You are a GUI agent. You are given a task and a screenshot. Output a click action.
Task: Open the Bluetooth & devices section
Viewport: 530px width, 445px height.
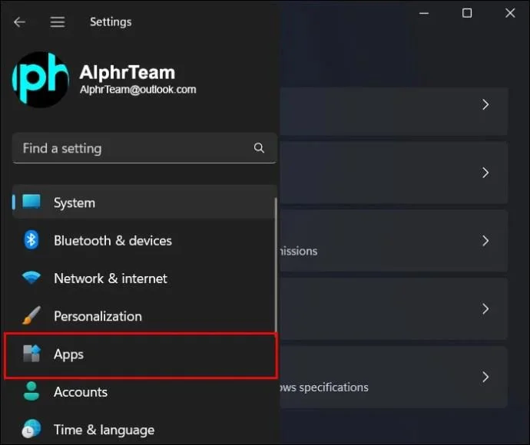tap(112, 240)
